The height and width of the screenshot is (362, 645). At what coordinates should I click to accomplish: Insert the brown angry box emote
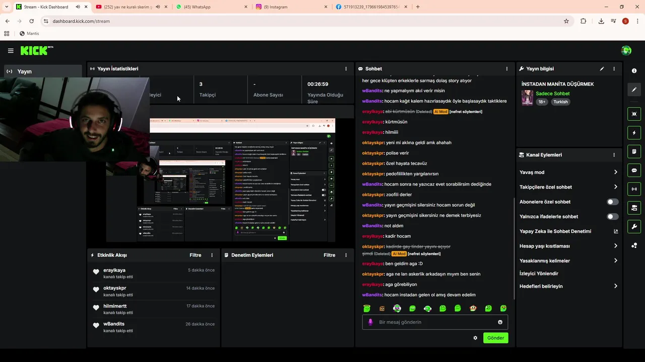coord(382,308)
